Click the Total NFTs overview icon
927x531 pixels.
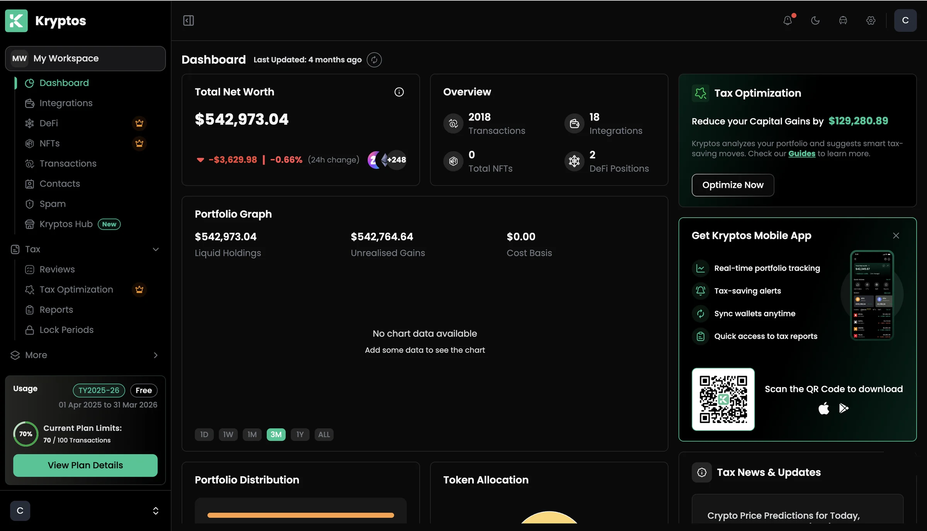coord(453,161)
